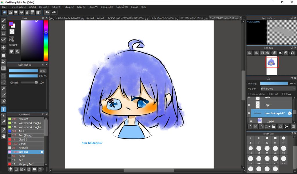Open the Chỉnh sửa(E) menu
The image size is (297, 174).
tap(19, 7)
